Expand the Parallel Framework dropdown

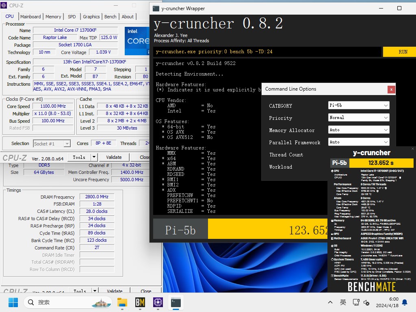(x=359, y=142)
